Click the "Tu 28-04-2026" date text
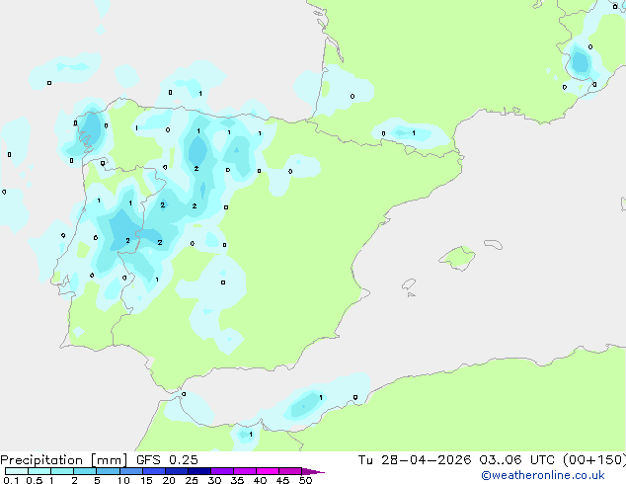The image size is (626, 484). pyautogui.click(x=415, y=460)
